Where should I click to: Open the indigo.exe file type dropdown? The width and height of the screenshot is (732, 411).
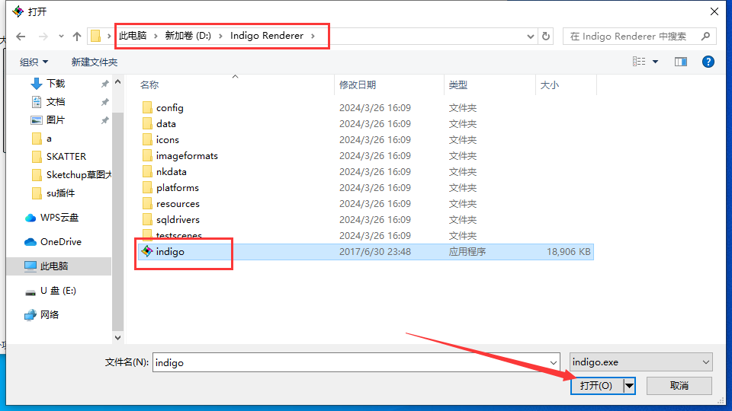[x=705, y=362]
